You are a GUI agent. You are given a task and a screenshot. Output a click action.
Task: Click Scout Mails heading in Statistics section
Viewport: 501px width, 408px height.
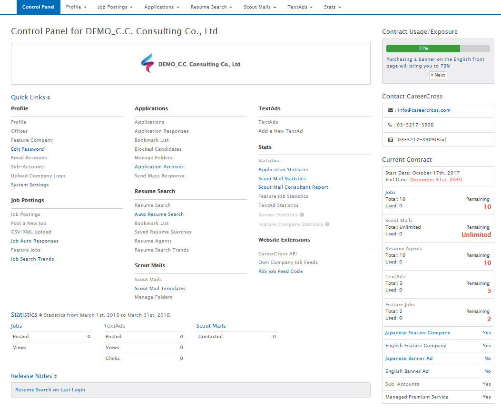point(211,326)
